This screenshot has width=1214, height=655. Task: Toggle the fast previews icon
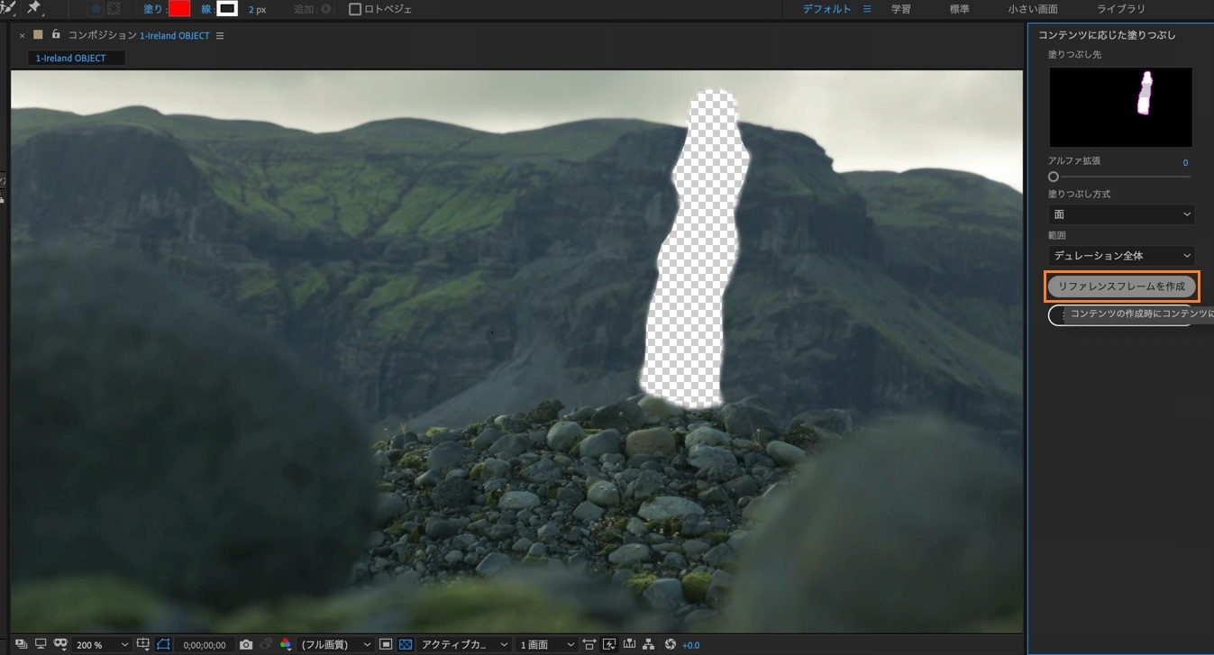[609, 644]
